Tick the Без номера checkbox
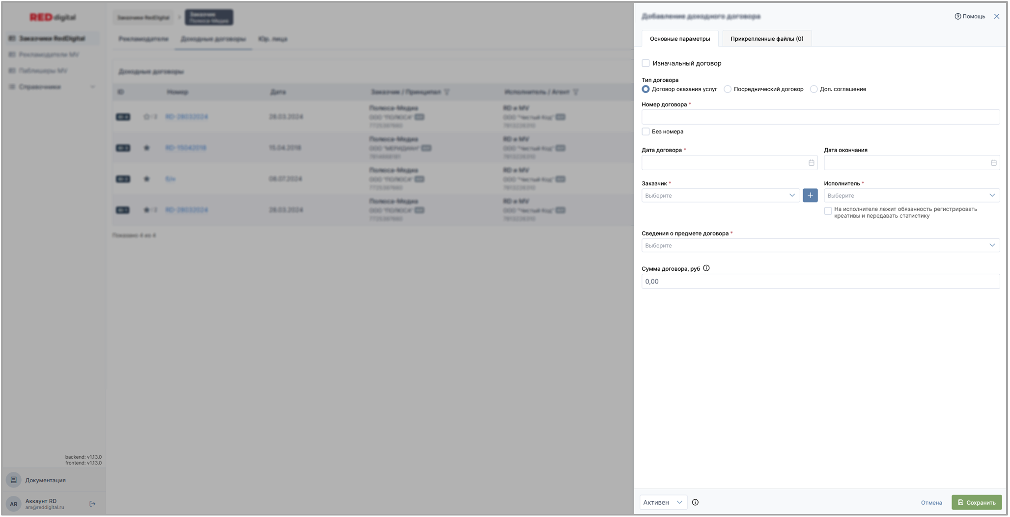1010x517 pixels. pos(645,131)
